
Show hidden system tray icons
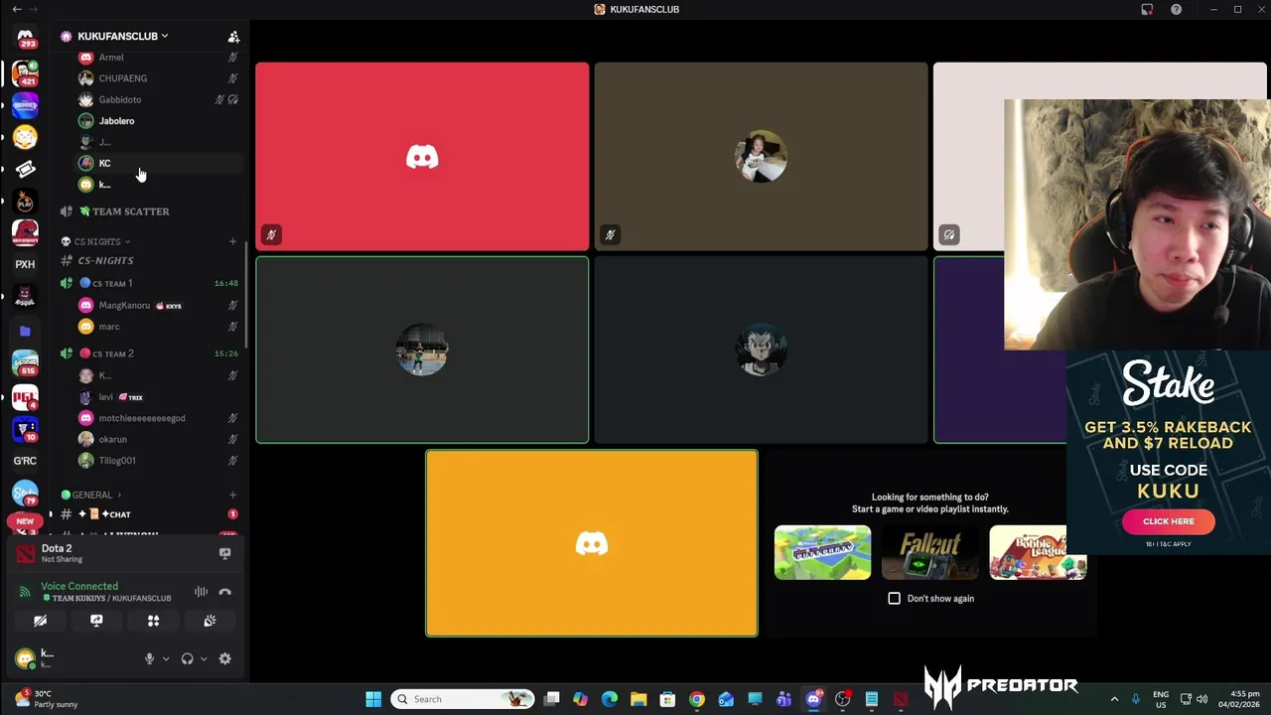coord(1114,699)
